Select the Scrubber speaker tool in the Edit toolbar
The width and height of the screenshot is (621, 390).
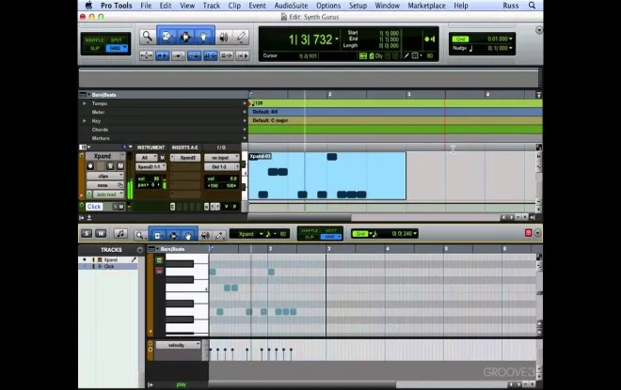[224, 37]
